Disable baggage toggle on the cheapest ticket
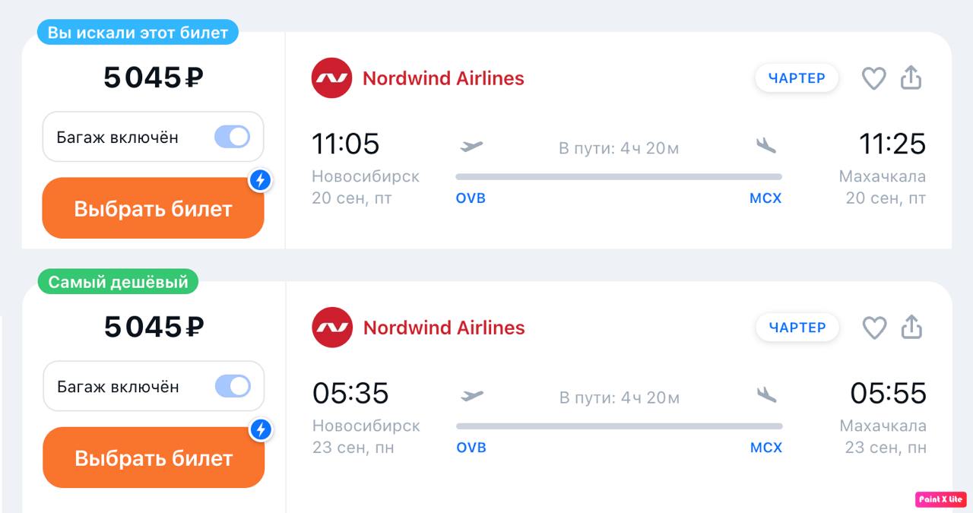Screen dimensions: 973x513 [x=233, y=386]
